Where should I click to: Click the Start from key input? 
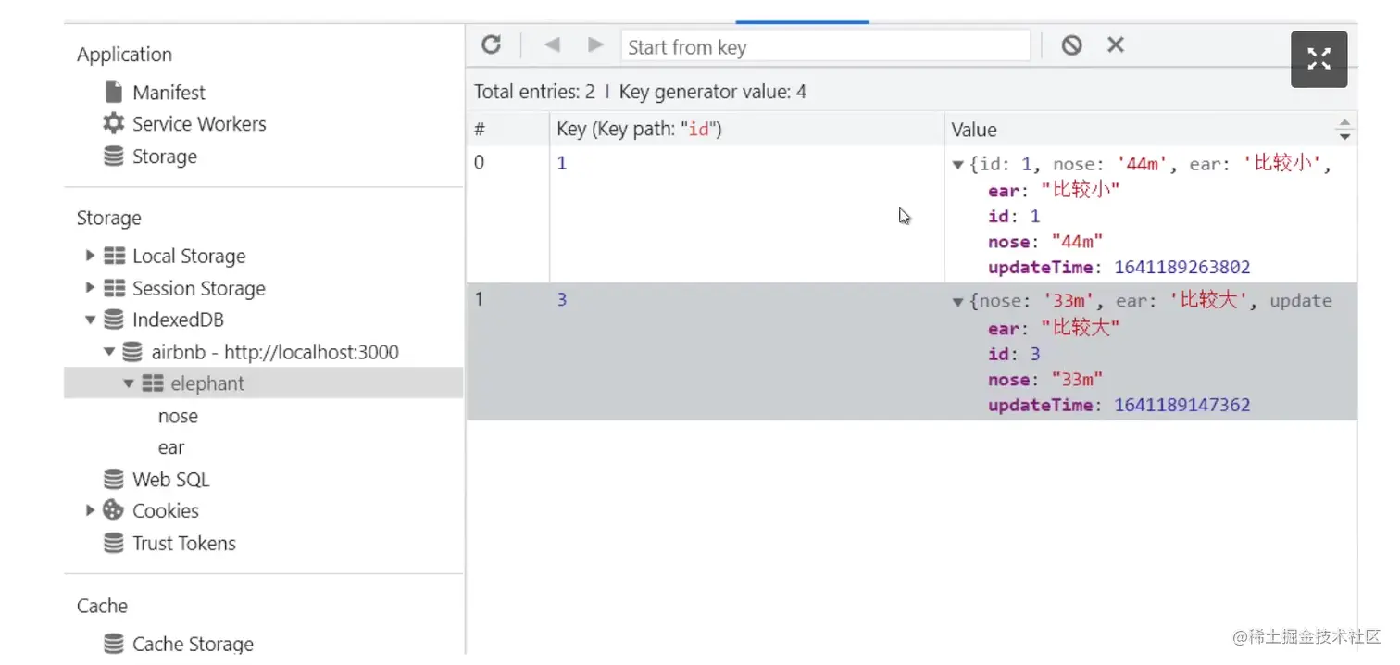tap(825, 45)
